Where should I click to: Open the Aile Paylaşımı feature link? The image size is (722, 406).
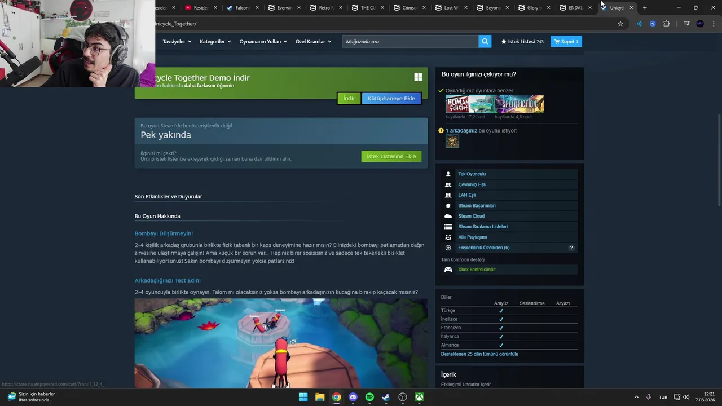click(x=472, y=237)
